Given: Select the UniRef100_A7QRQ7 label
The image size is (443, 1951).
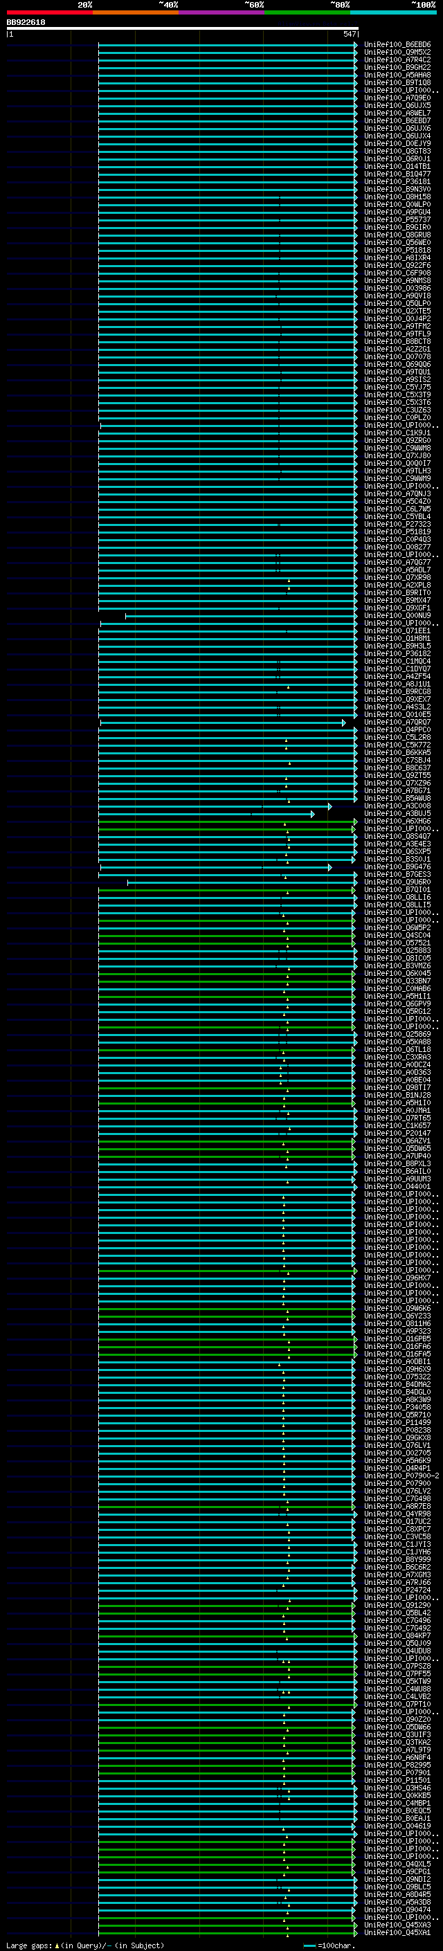Looking at the screenshot, I should [397, 723].
